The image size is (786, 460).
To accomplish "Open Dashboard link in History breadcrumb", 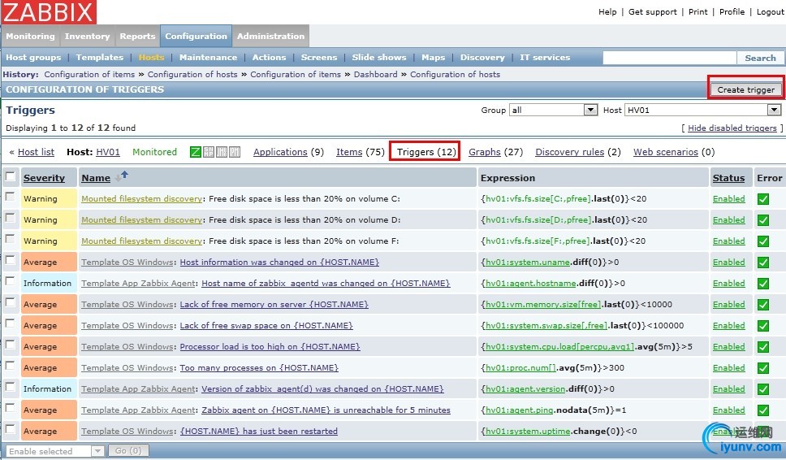I will pos(375,74).
